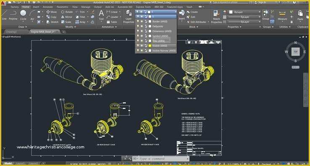Click color swatch of Title (ANSI) layer
This screenshot has width=310, height=166.
coord(150,41)
